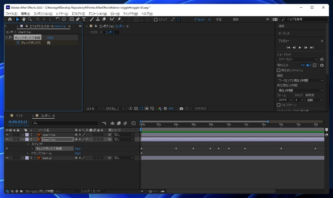The image size is (333, 198).
Task: Select the Pan Behind anchor point tool
Action: 64,19
